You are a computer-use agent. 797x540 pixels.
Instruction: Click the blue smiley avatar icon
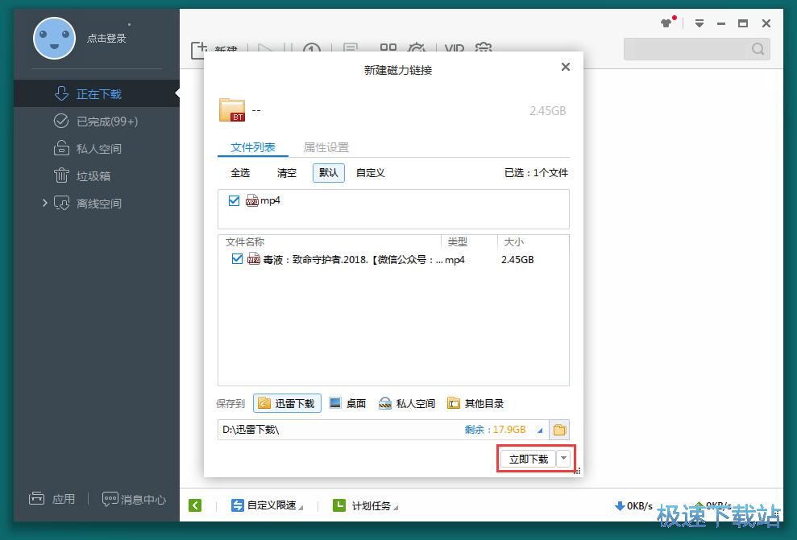[x=54, y=39]
